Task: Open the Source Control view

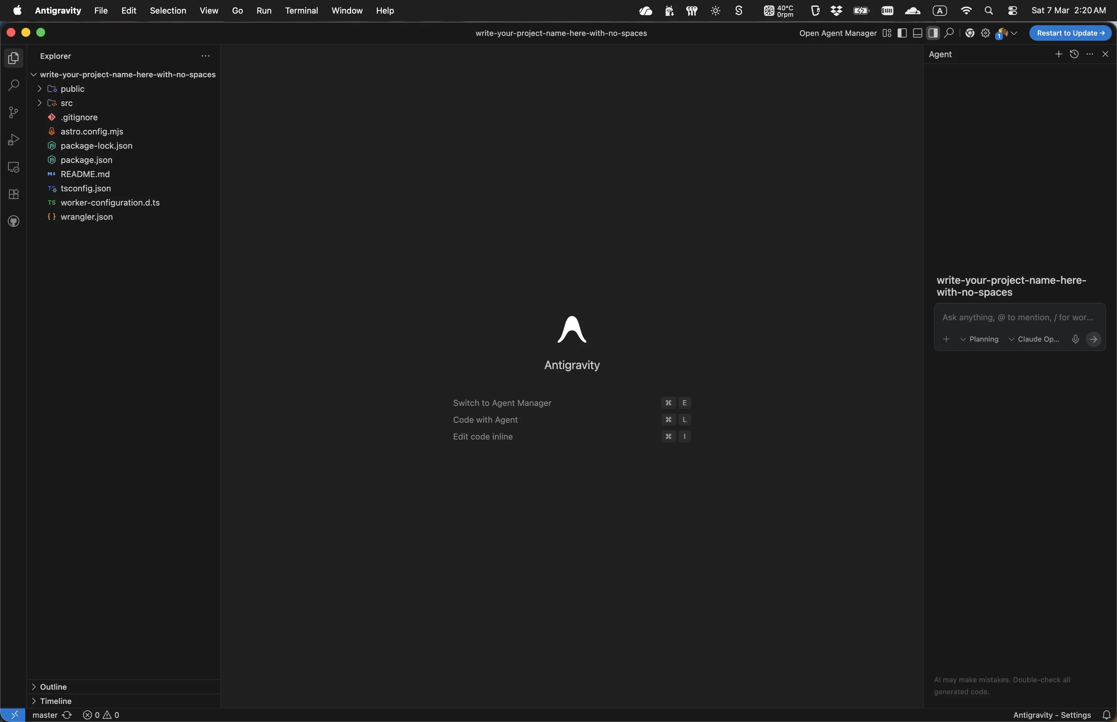Action: click(x=14, y=112)
